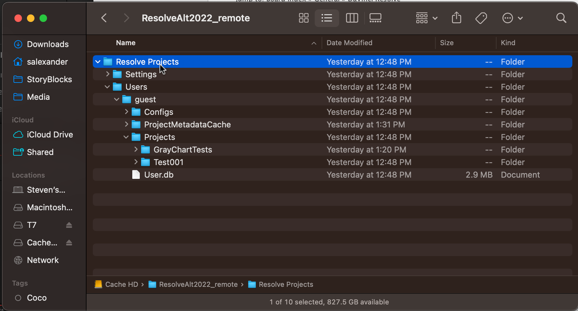Select the guest folder row

click(x=332, y=99)
